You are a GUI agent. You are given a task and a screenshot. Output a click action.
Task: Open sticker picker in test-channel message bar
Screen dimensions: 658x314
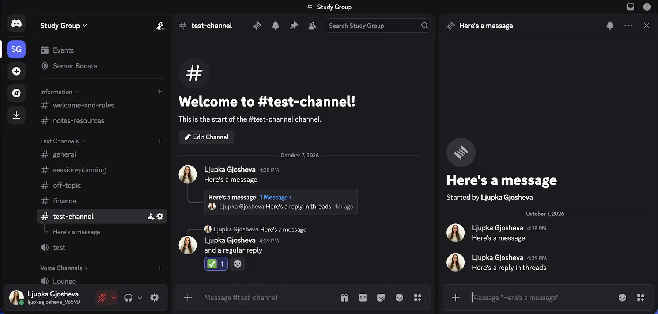point(381,298)
